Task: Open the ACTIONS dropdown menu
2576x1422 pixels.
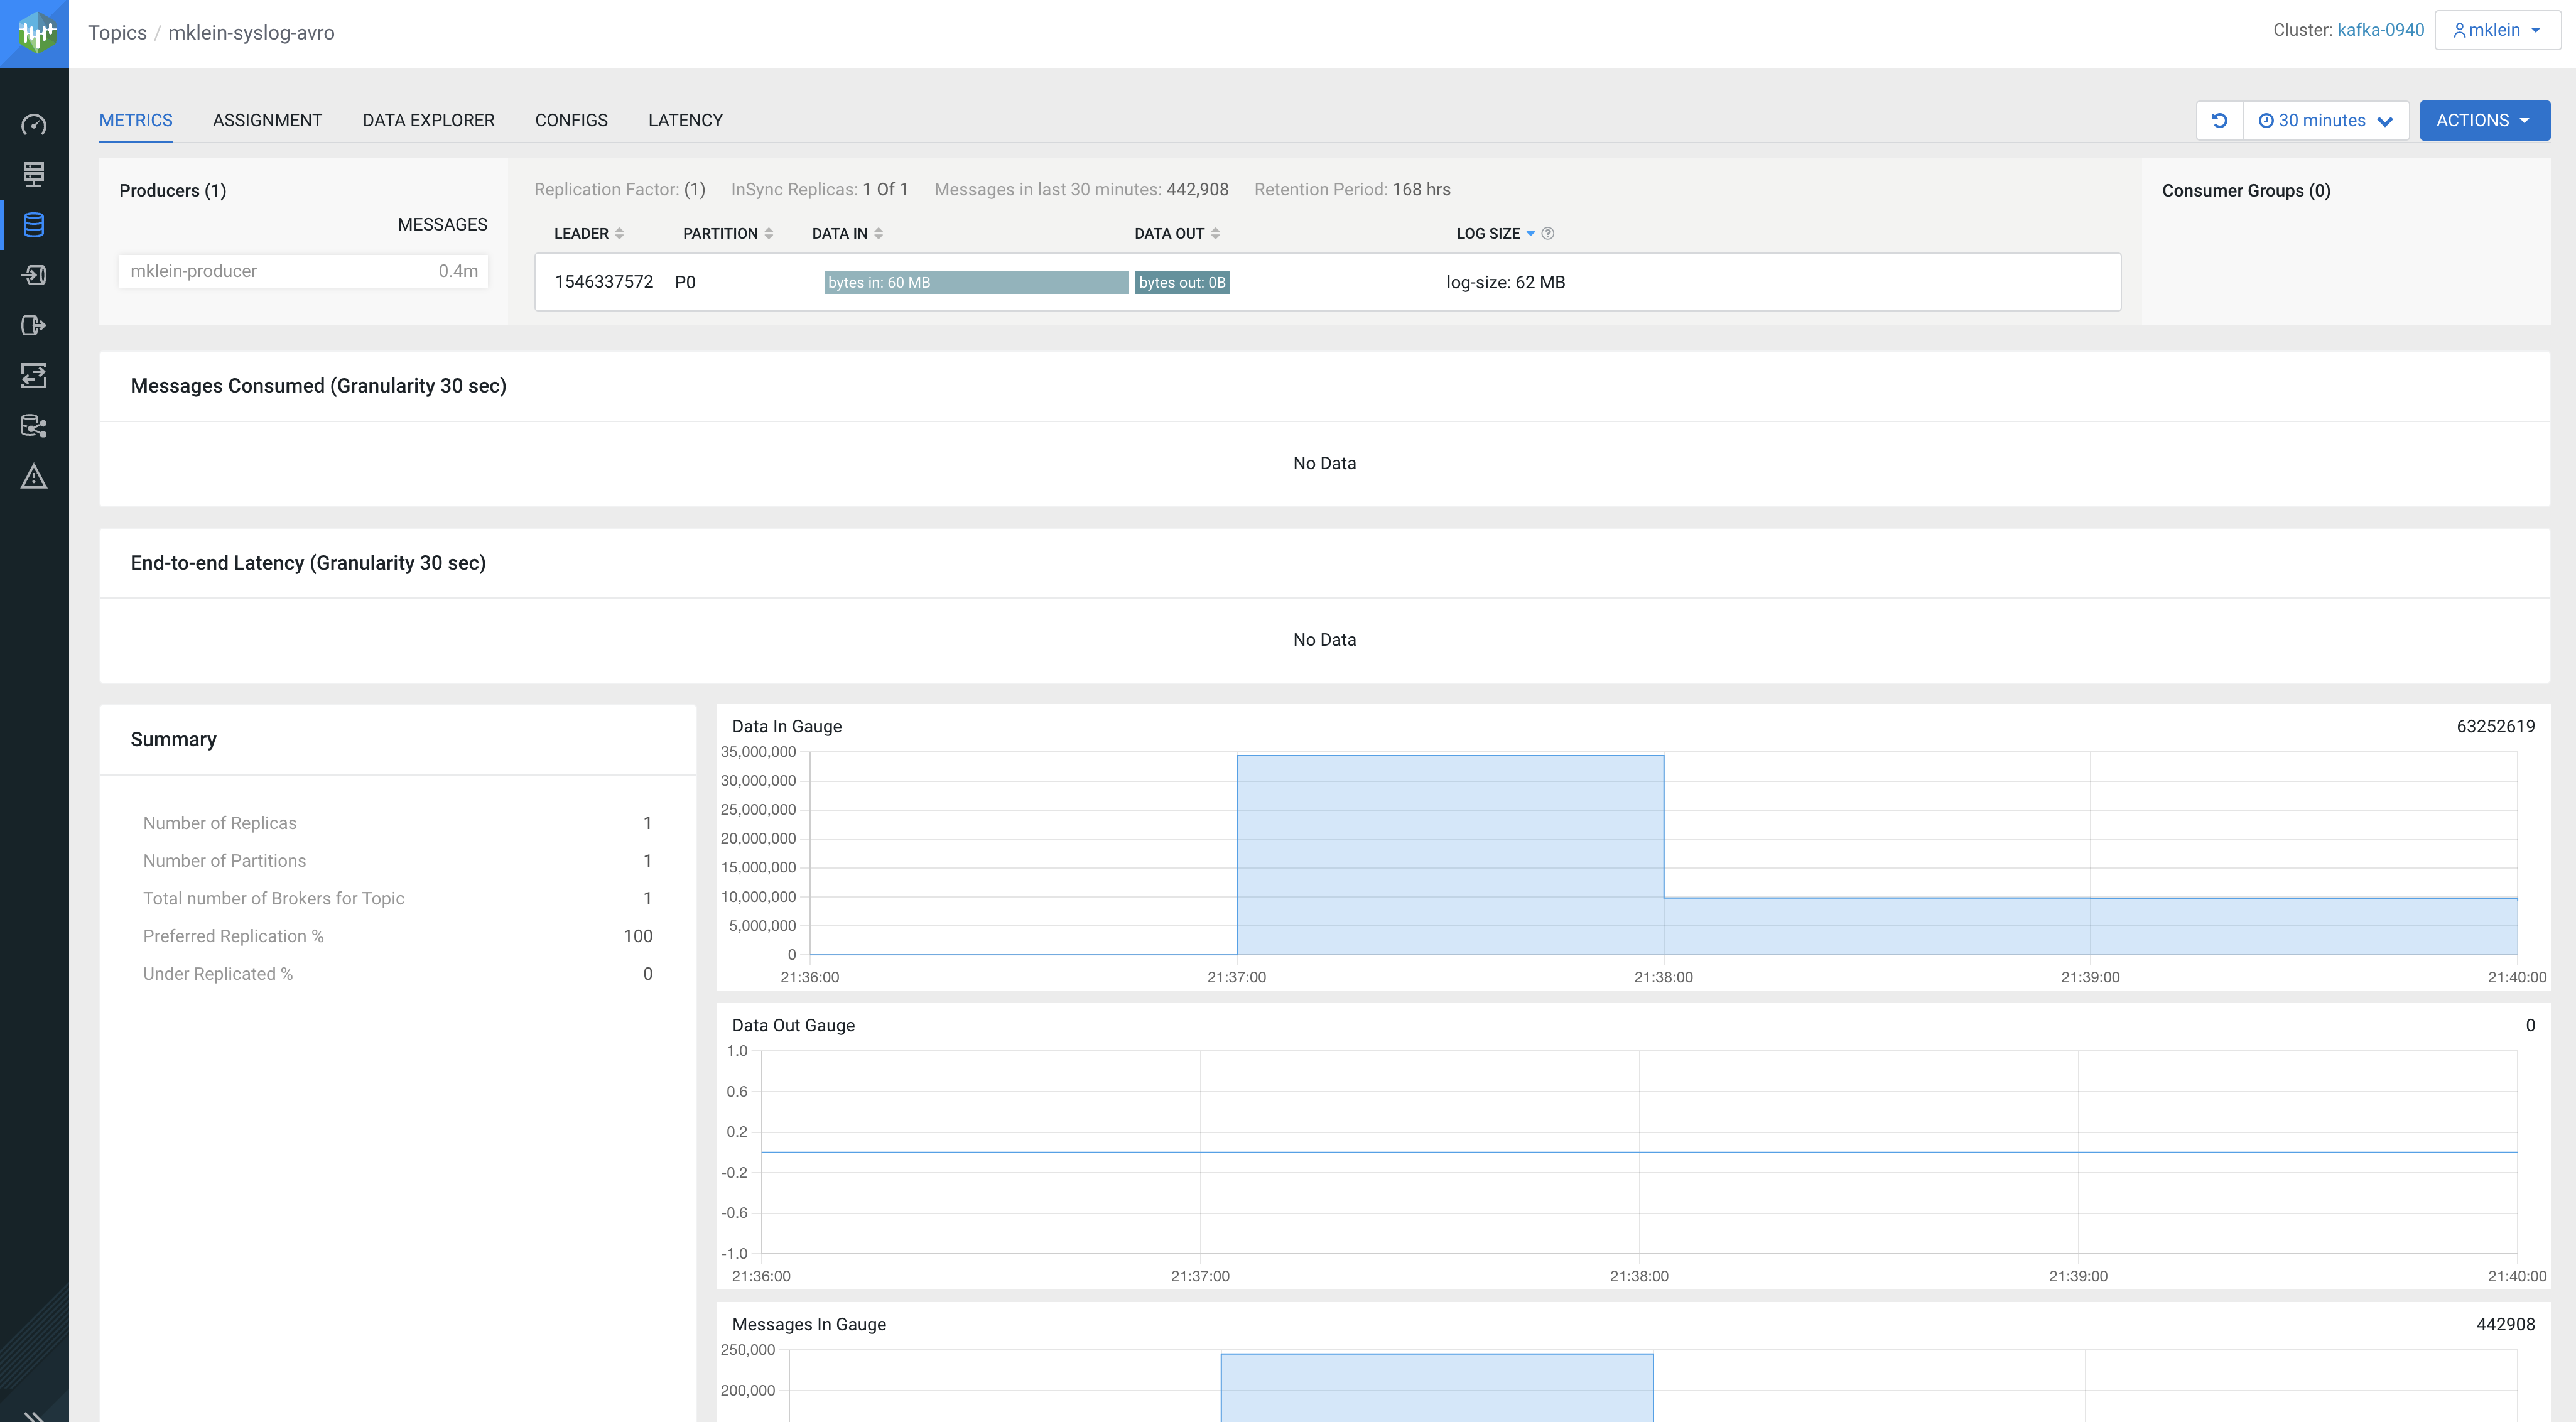Action: [2484, 120]
